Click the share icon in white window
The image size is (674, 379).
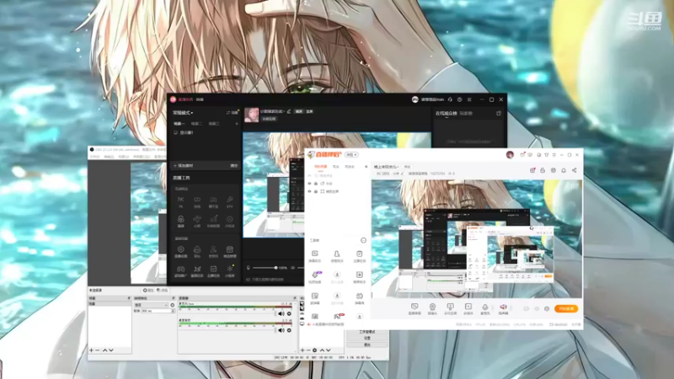point(575,170)
